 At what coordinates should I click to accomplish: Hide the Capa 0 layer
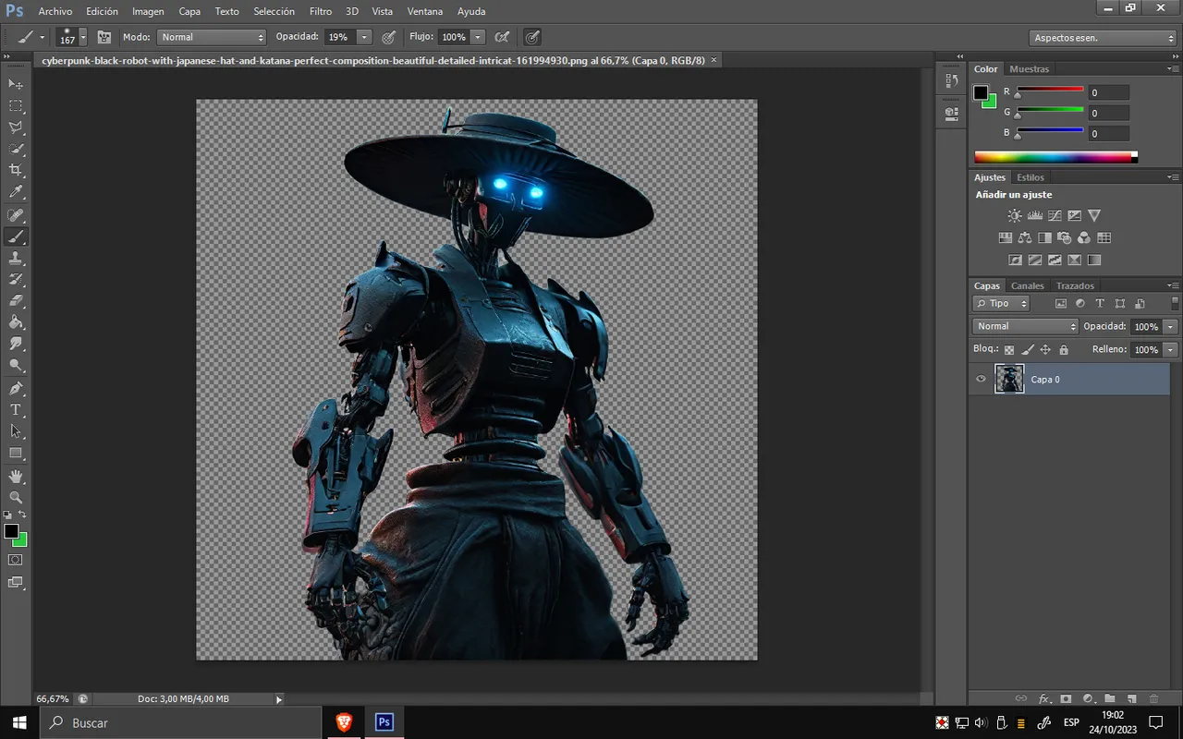tap(981, 379)
